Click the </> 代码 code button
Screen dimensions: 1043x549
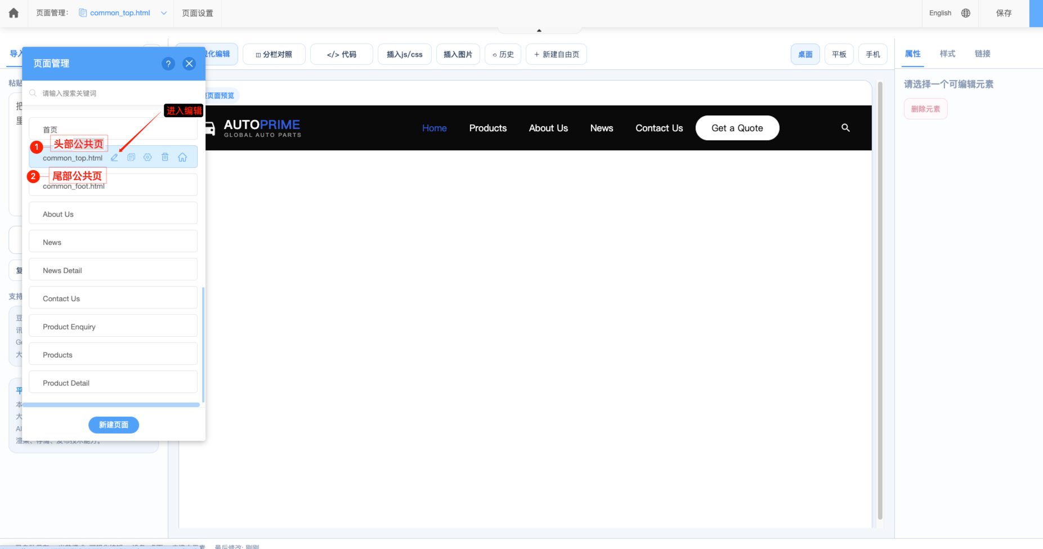tap(342, 54)
